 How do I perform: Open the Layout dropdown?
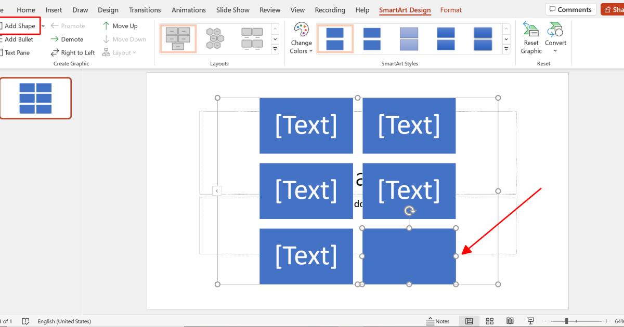pos(120,52)
